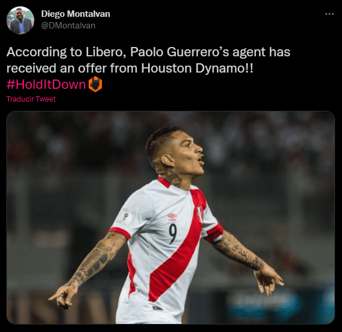Open the three-dot more options menu
Image resolution: width=342 pixels, height=332 pixels.
tap(329, 14)
